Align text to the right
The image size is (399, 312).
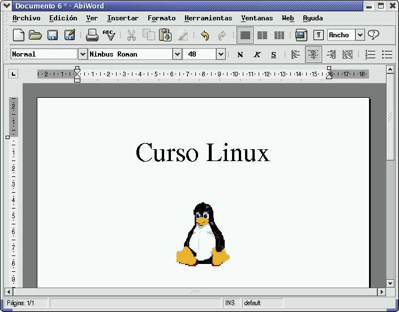coord(331,54)
